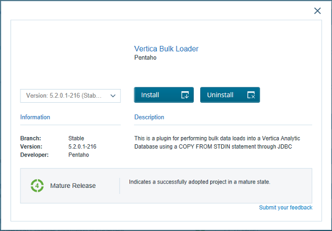Select the Pentaho name under the title
Screen dimensions: 332x231
[145, 57]
